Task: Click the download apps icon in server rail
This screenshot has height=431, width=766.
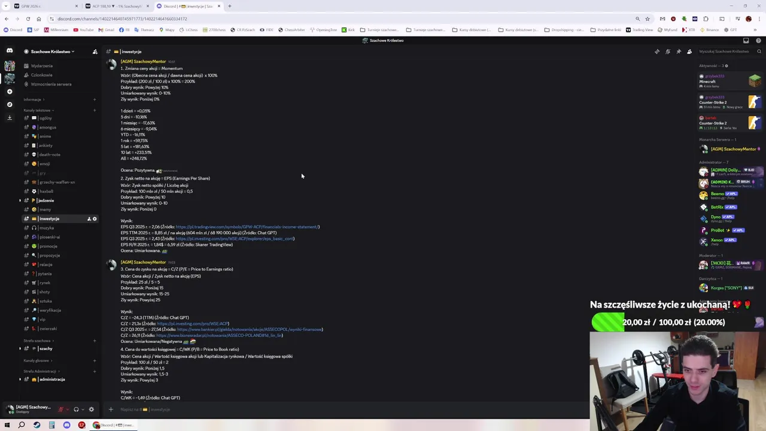Action: click(x=10, y=117)
